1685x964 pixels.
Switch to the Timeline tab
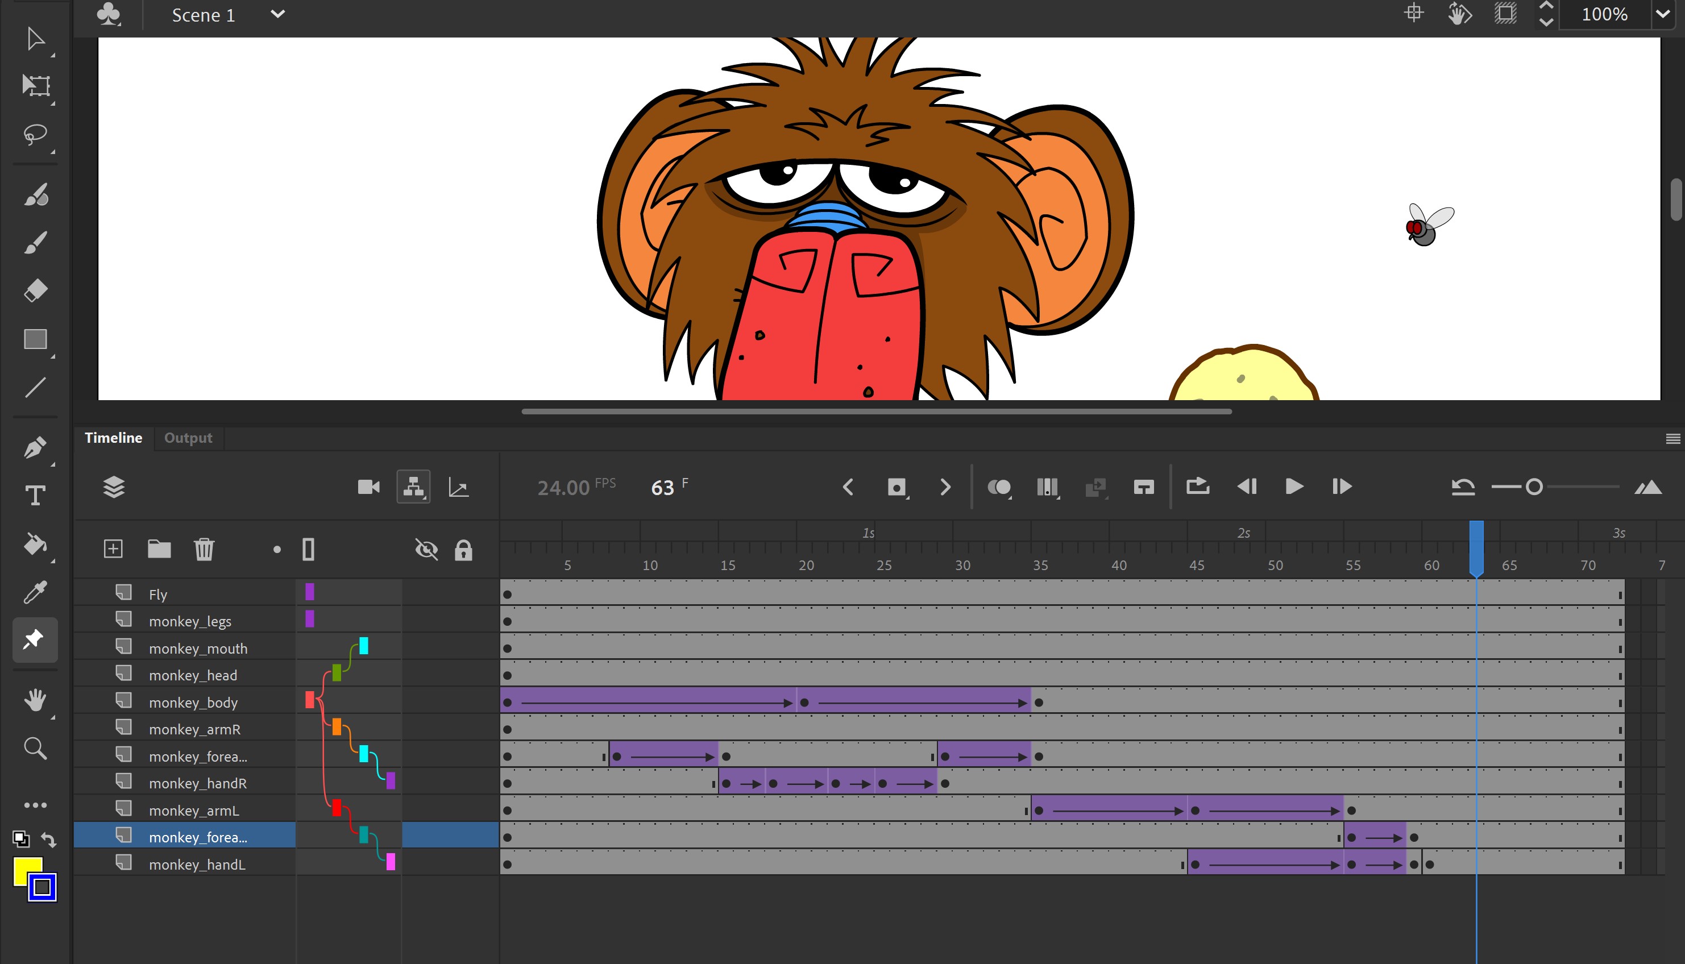(x=113, y=438)
